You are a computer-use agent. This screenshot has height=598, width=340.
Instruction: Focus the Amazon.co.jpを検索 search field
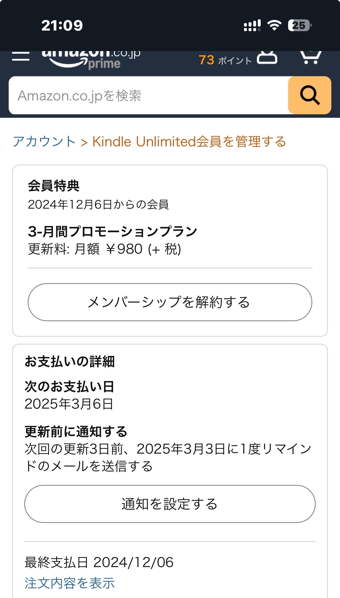point(149,95)
